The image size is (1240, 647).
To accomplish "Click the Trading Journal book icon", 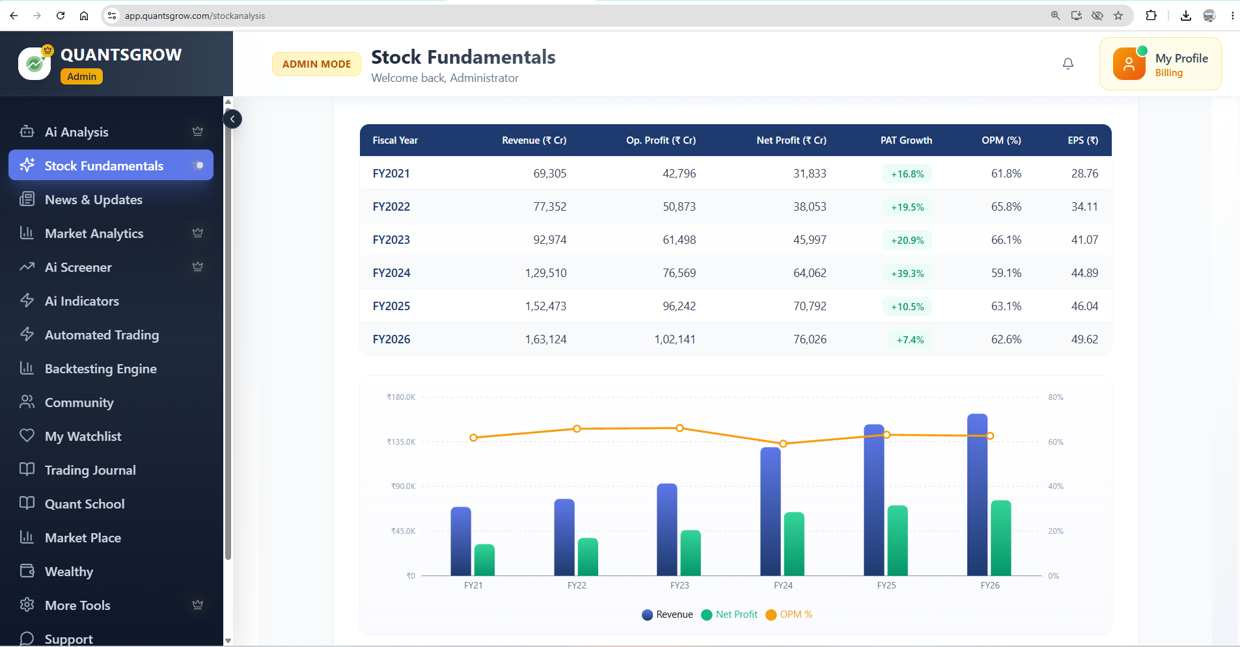I will tap(27, 469).
